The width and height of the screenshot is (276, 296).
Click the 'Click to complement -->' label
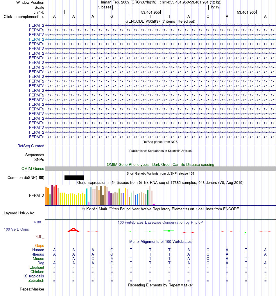point(24,17)
